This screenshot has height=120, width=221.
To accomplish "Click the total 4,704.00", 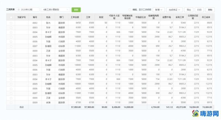I will (155, 107).
